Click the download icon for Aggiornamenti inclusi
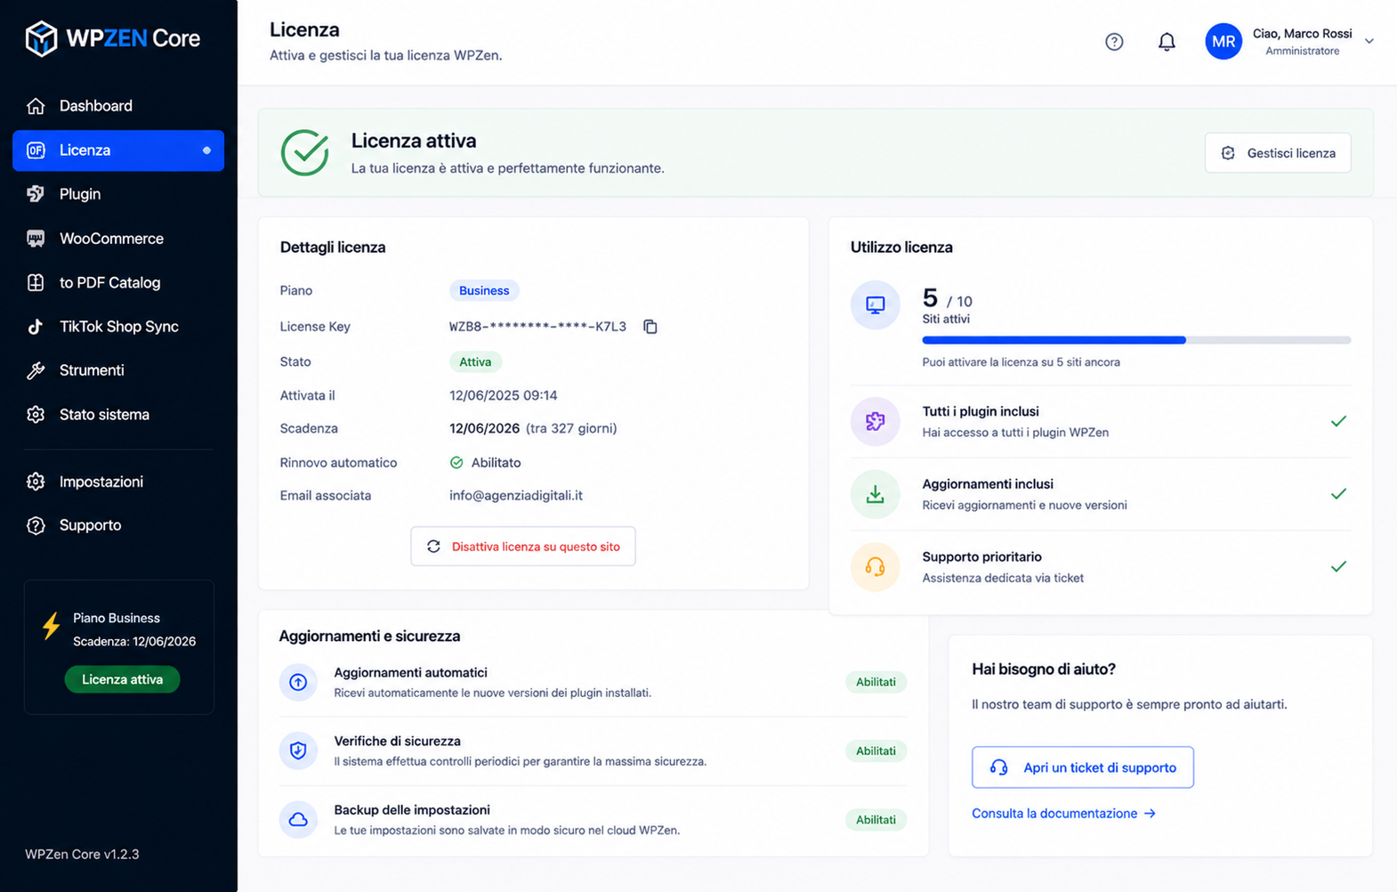The image size is (1397, 892). click(x=876, y=494)
